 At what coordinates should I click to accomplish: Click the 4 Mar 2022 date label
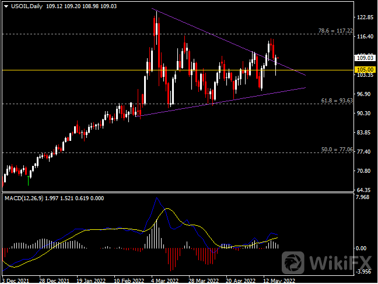click(x=164, y=279)
